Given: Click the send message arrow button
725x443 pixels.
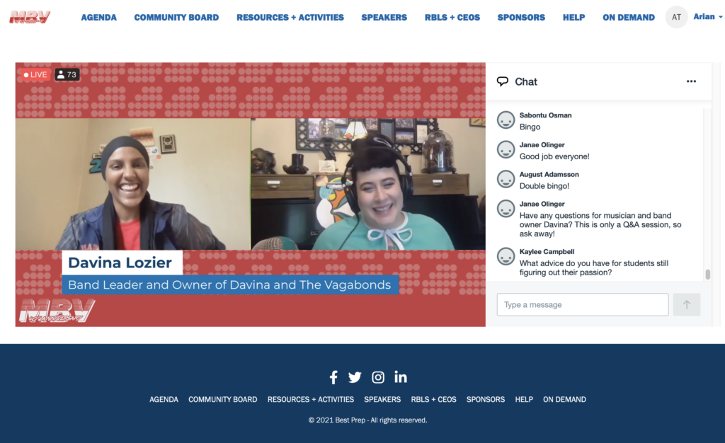Looking at the screenshot, I should click(x=686, y=305).
